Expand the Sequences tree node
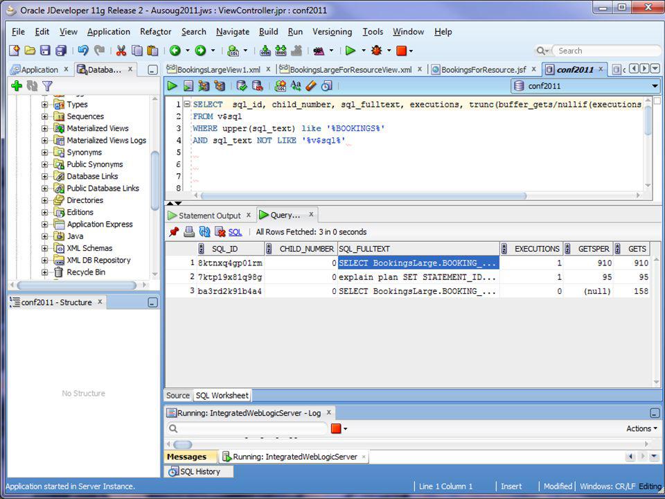 [44, 116]
